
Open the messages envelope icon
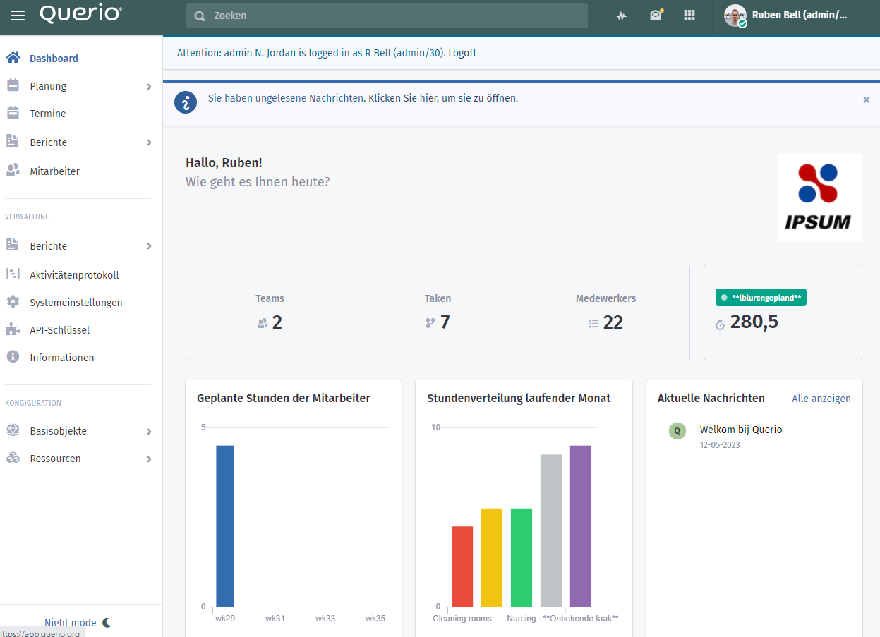pos(656,15)
